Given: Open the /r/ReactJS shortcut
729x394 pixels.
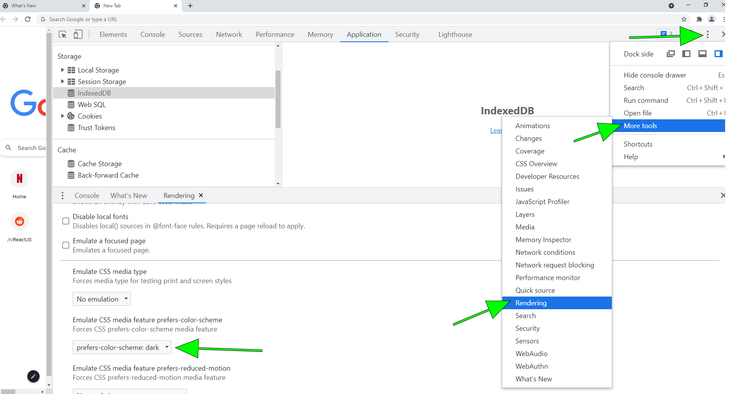Looking at the screenshot, I should 19,221.
